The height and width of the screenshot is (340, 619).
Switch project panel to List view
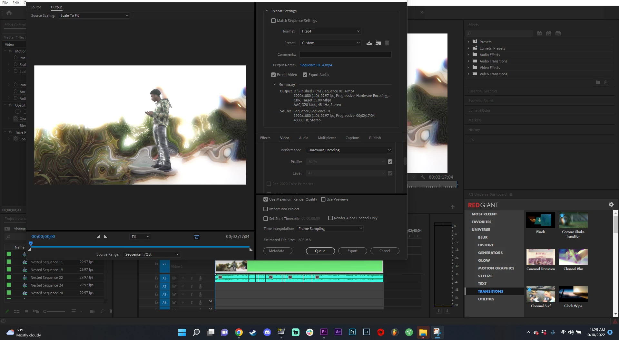pos(17,311)
